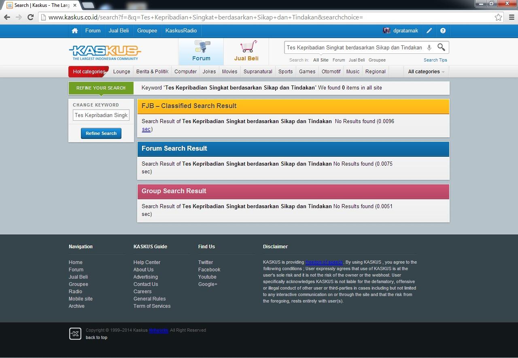Open the Chrome menu icon
This screenshot has height=358, width=518.
pyautogui.click(x=512, y=17)
